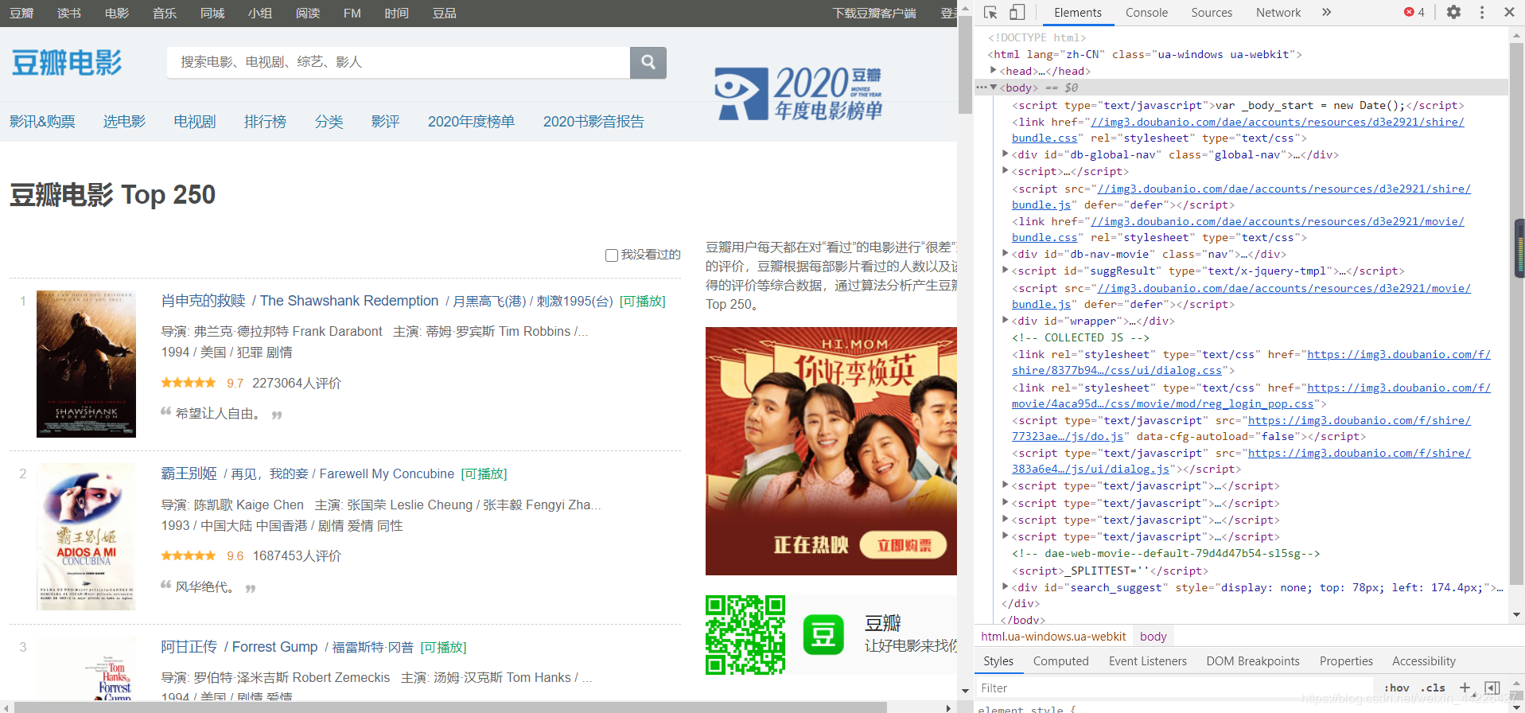
Task: Toggle the :hov element state button
Action: (x=1396, y=688)
